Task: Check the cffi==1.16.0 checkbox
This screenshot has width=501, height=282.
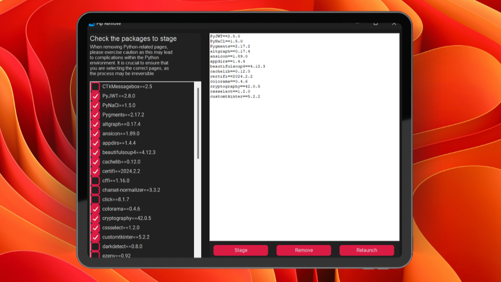Action: pos(95,181)
